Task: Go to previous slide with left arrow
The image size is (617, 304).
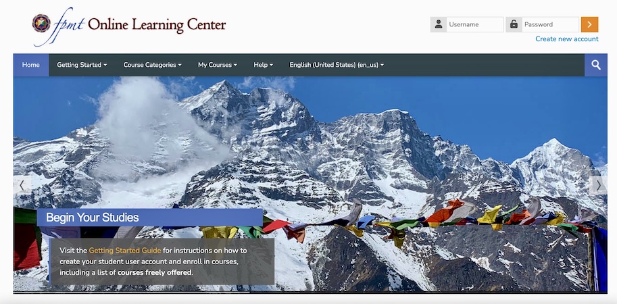Action: (22, 185)
